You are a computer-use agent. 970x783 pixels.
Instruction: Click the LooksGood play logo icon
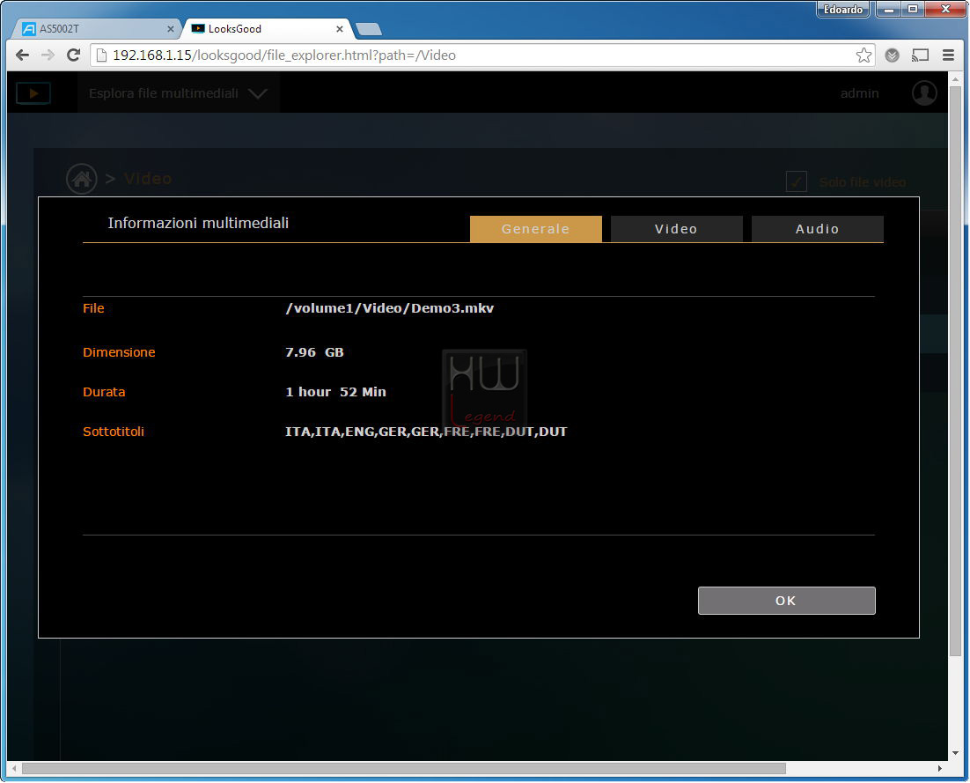tap(33, 93)
